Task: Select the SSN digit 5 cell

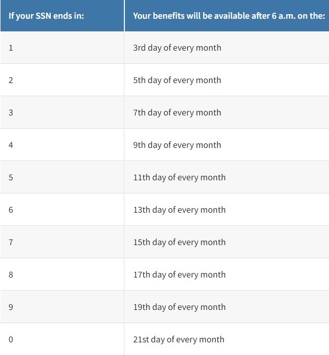Action: tap(62, 177)
